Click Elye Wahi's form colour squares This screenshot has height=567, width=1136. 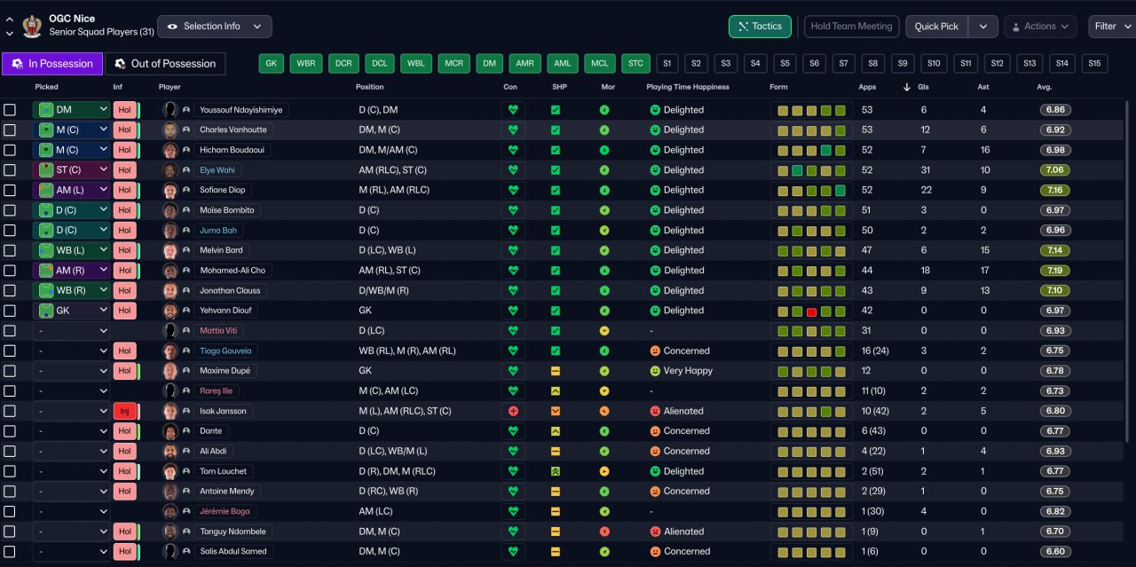click(x=811, y=170)
